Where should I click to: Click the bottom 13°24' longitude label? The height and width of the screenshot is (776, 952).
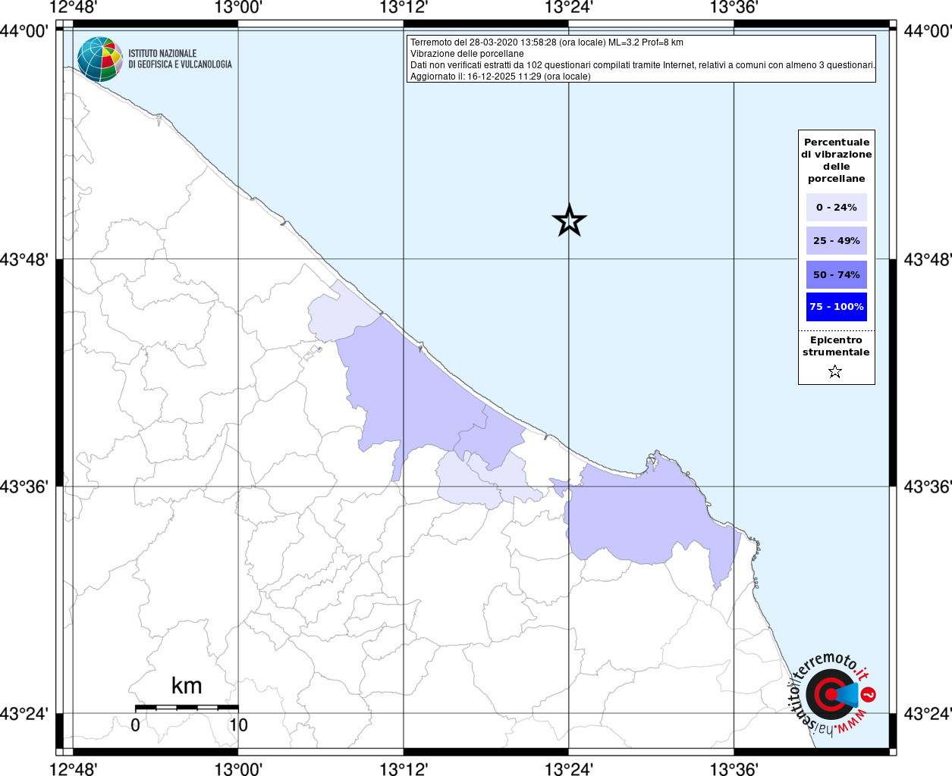pyautogui.click(x=569, y=769)
